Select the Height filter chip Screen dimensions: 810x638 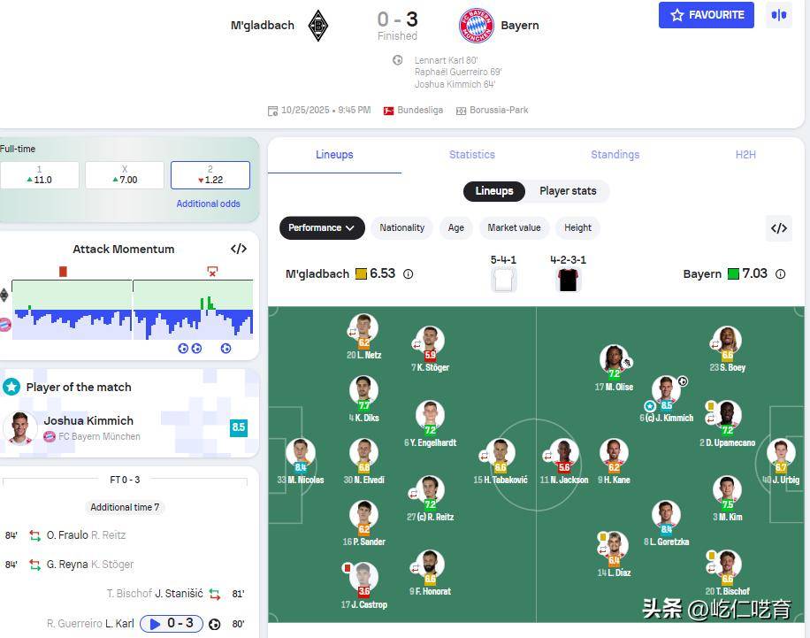click(x=577, y=228)
